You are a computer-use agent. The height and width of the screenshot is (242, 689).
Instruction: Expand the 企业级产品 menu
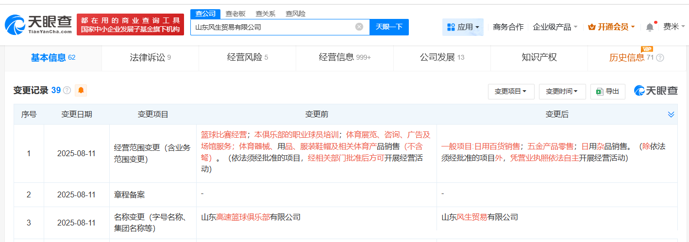[x=555, y=27]
